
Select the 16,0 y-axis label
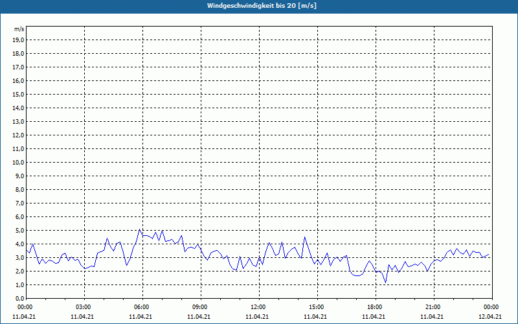[18, 80]
